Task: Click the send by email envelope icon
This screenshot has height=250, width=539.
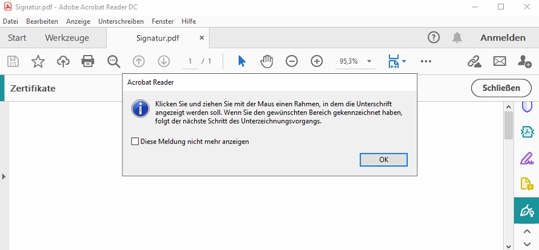Action: click(500, 62)
